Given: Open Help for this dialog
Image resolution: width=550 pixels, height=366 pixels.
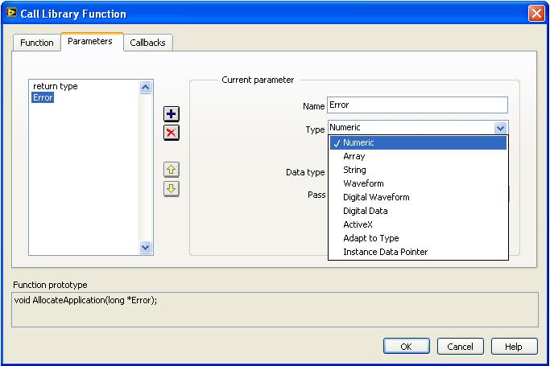Looking at the screenshot, I should coord(514,347).
